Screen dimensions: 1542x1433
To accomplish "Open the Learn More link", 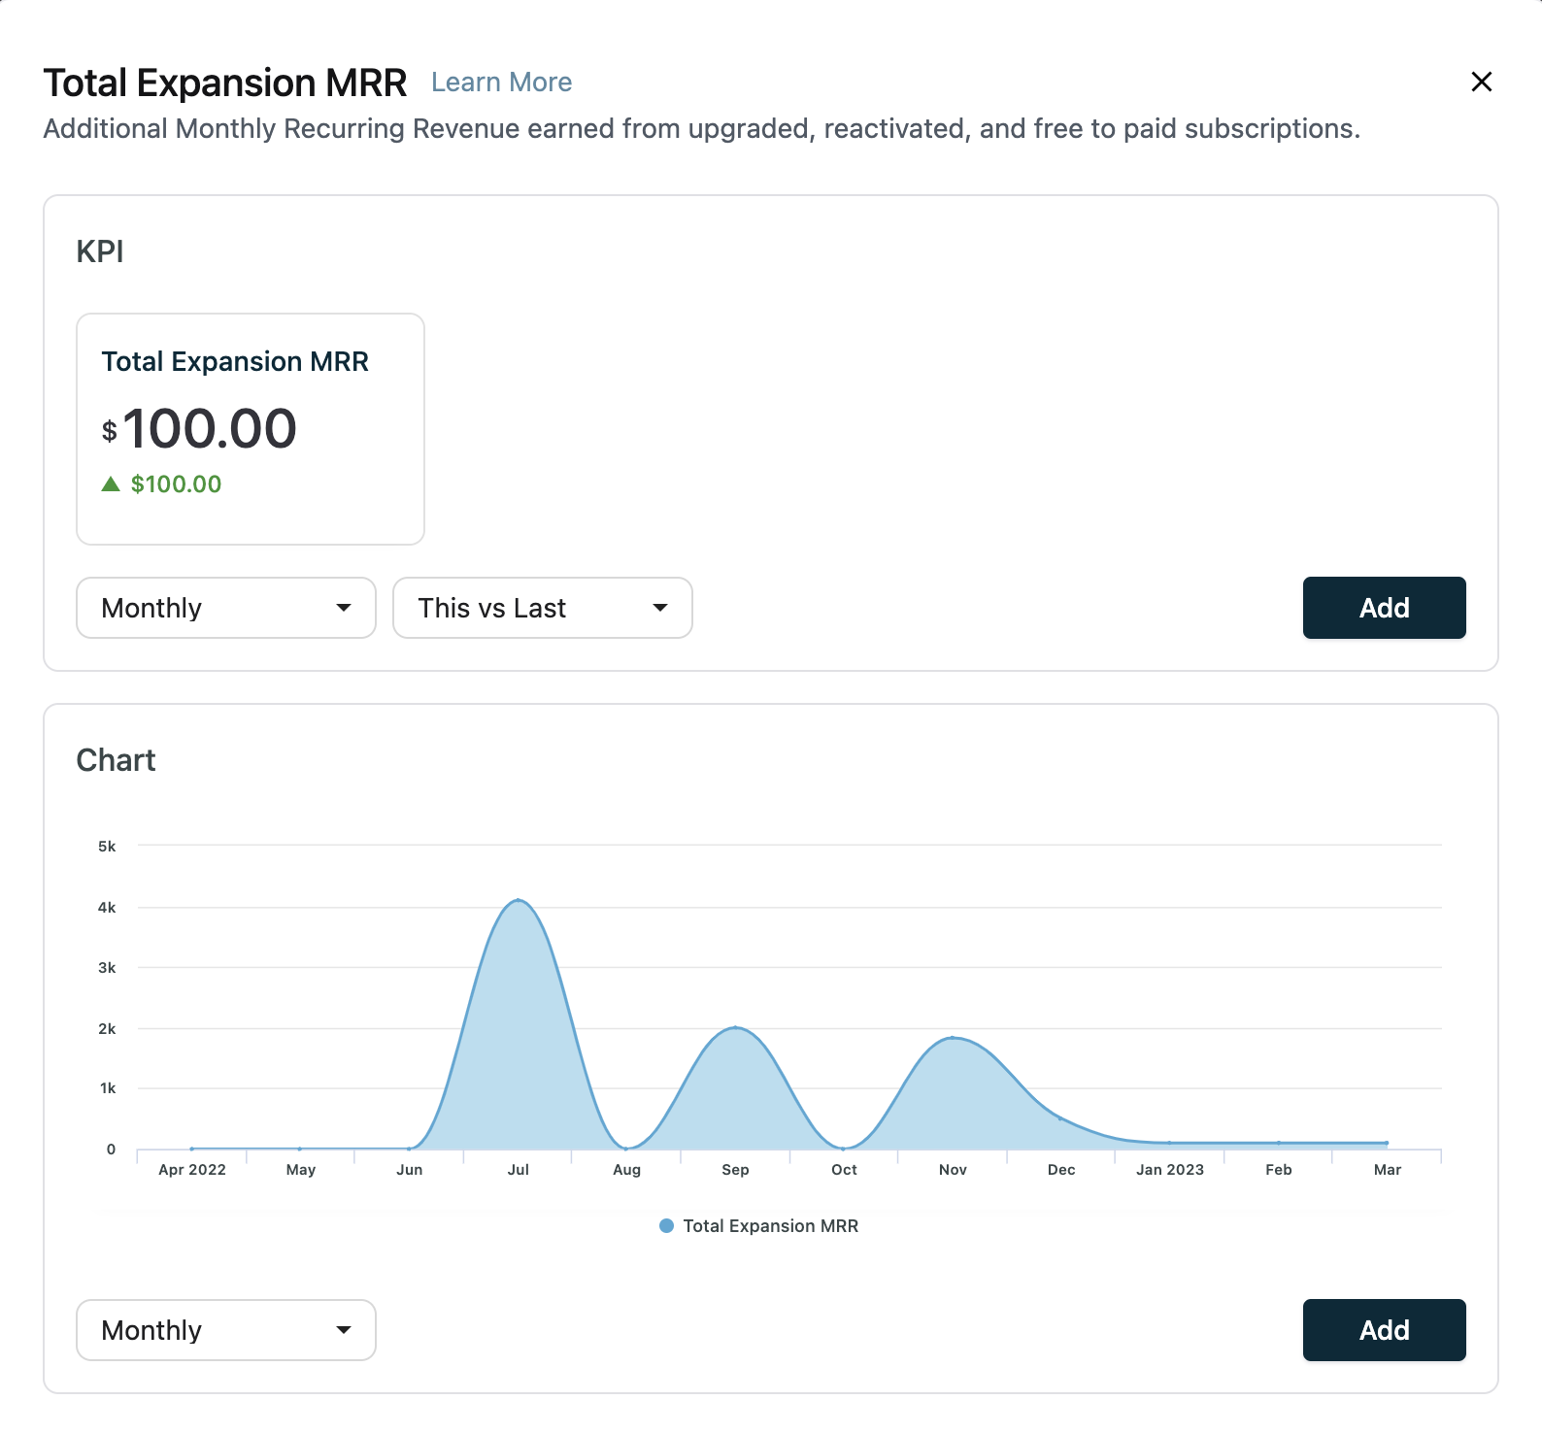I will click(x=501, y=83).
